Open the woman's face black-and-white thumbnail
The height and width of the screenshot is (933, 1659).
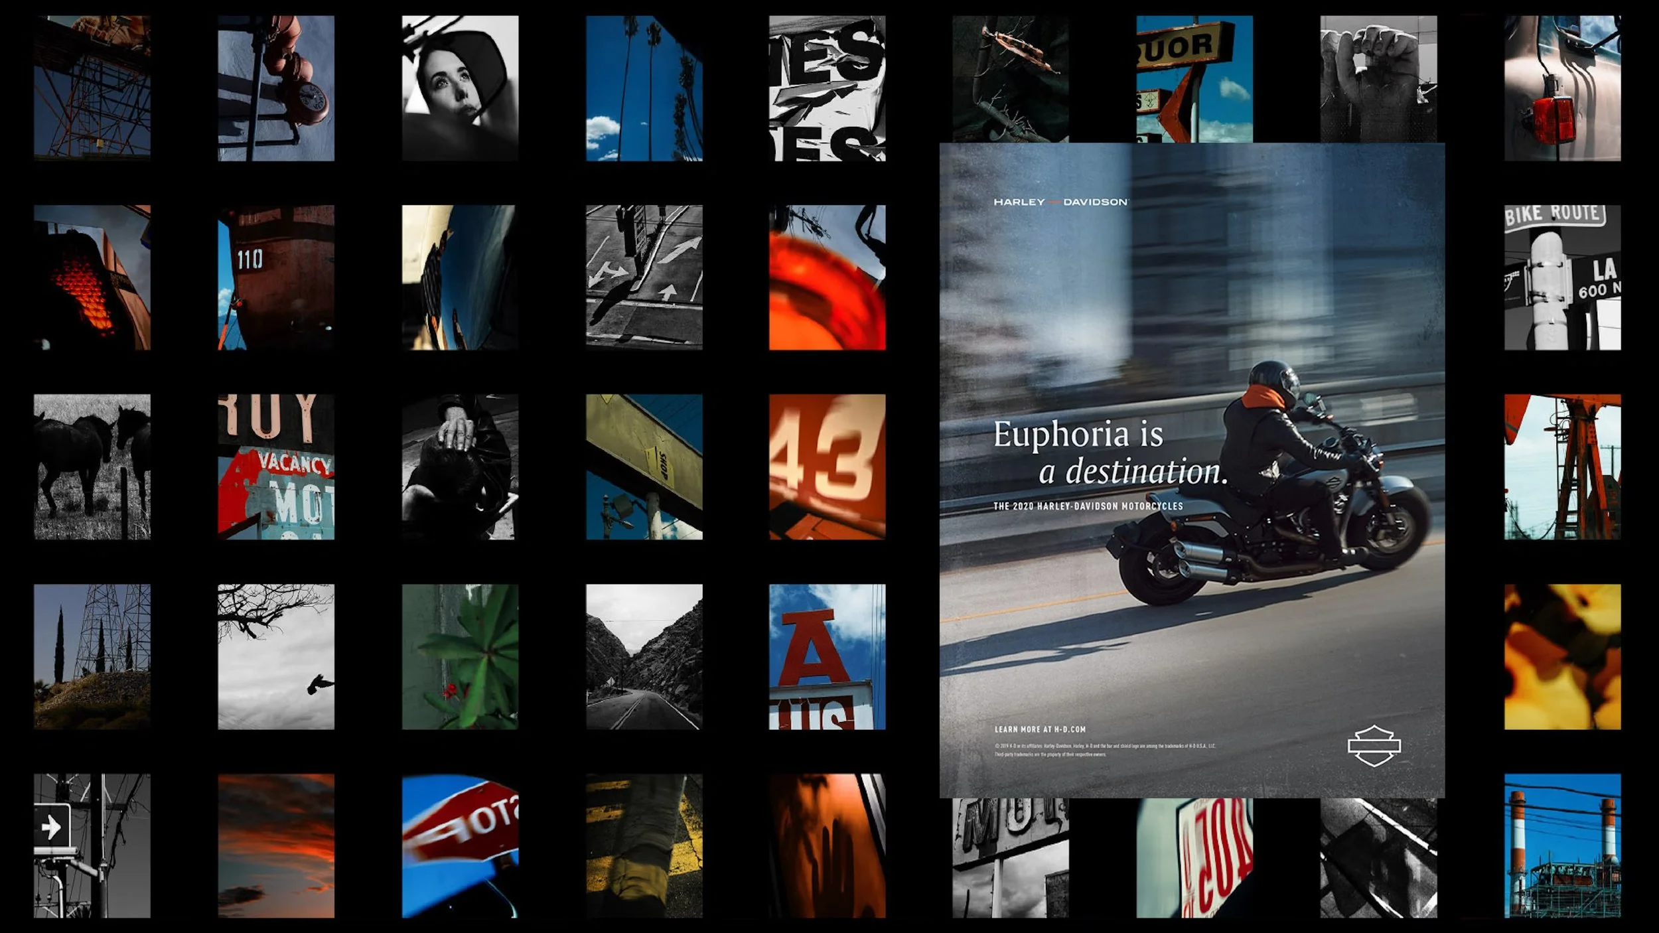(460, 88)
